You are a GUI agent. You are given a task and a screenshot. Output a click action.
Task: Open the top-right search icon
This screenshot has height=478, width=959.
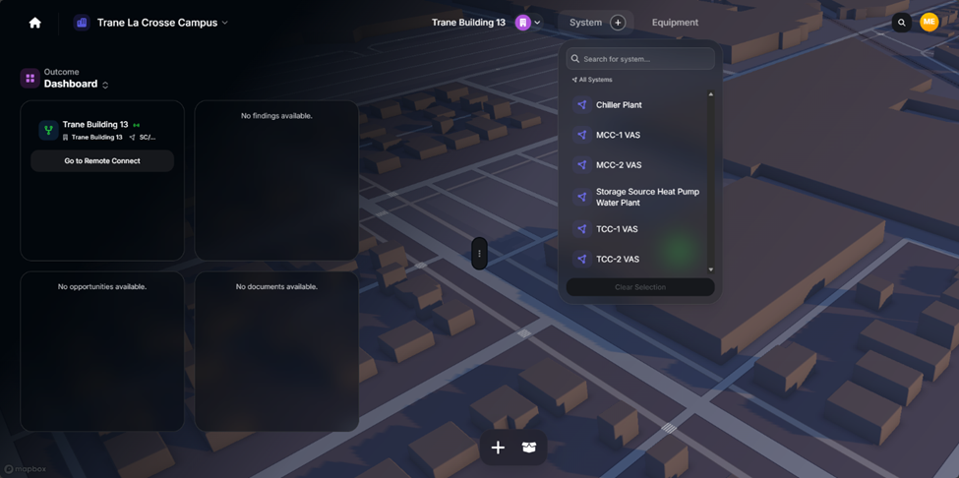pos(902,23)
